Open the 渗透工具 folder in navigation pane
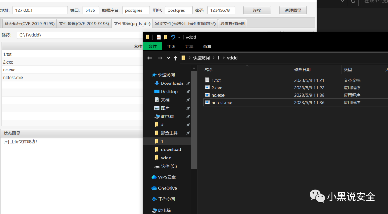Screen dimensions: 388x214 click(169, 133)
